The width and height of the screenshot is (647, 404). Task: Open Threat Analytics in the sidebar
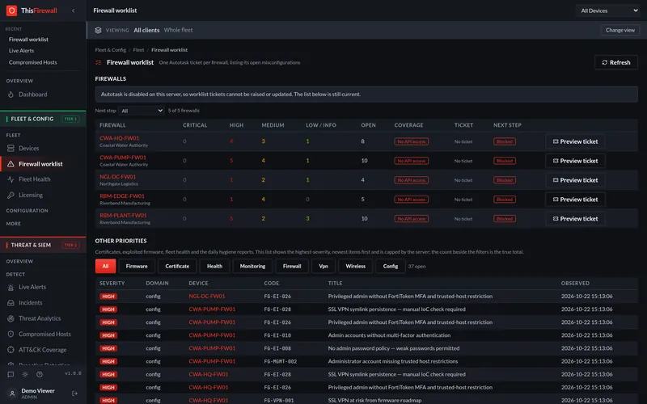tap(40, 318)
